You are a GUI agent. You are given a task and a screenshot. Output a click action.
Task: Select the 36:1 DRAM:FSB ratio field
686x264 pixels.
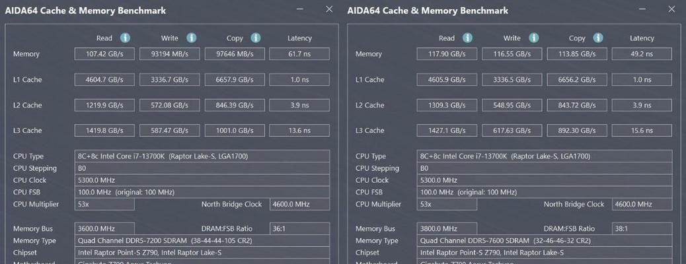pos(299,228)
